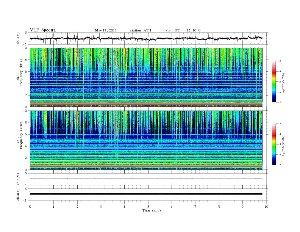Click the "4" kHz tick on ch.1 frequency axis

26,83
